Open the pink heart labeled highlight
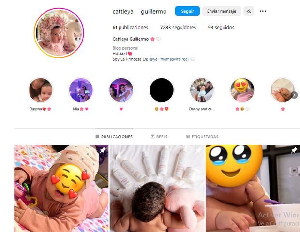 click(x=121, y=90)
